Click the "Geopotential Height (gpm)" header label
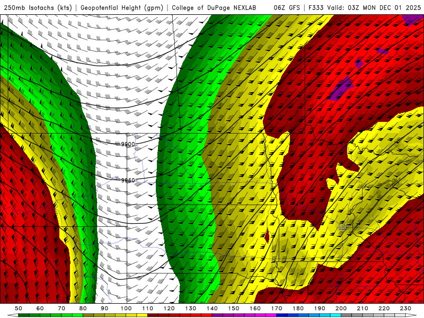This screenshot has width=424, height=318. tap(122, 7)
